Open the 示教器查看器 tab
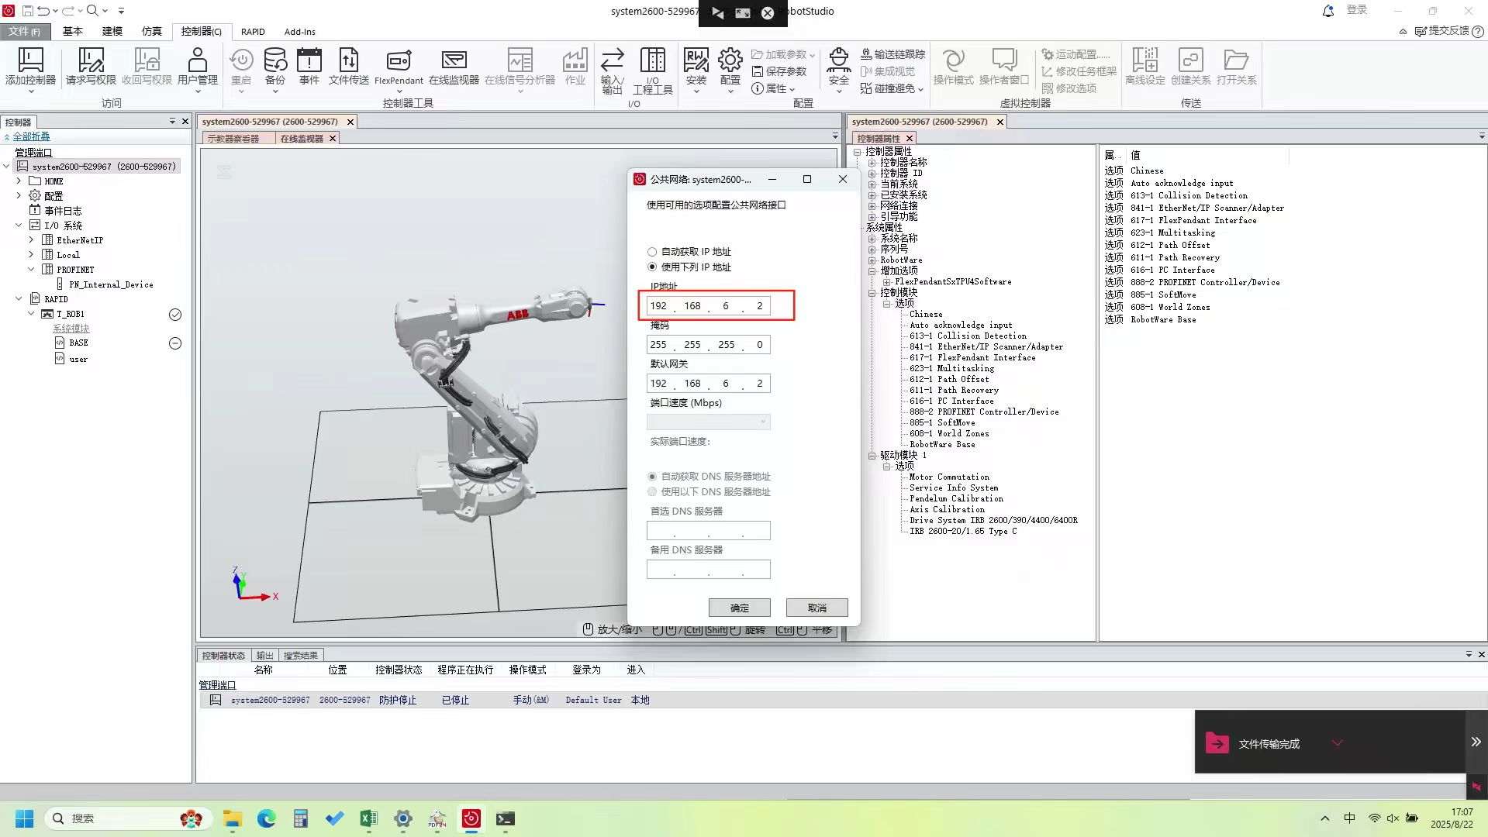The image size is (1488, 837). [233, 139]
